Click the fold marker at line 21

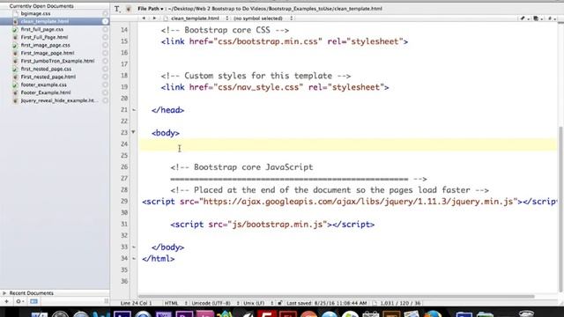click(x=134, y=109)
